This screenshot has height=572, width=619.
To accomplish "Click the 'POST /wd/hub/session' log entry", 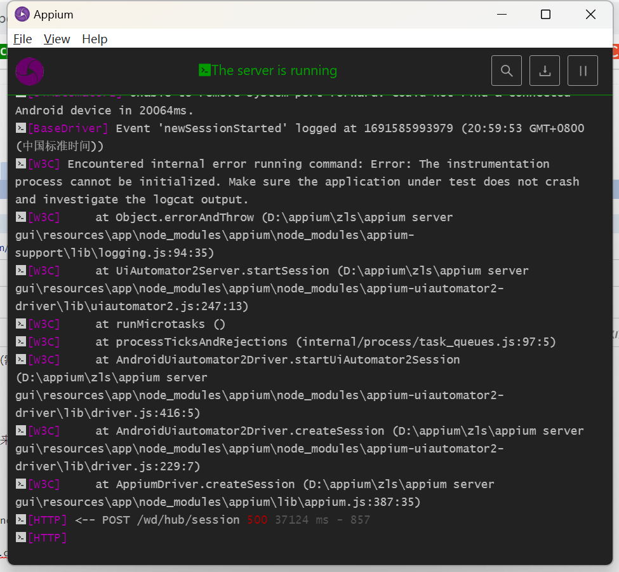I will 171,520.
